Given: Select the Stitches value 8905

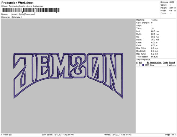Looking at the screenshot, I should click(172, 2).
